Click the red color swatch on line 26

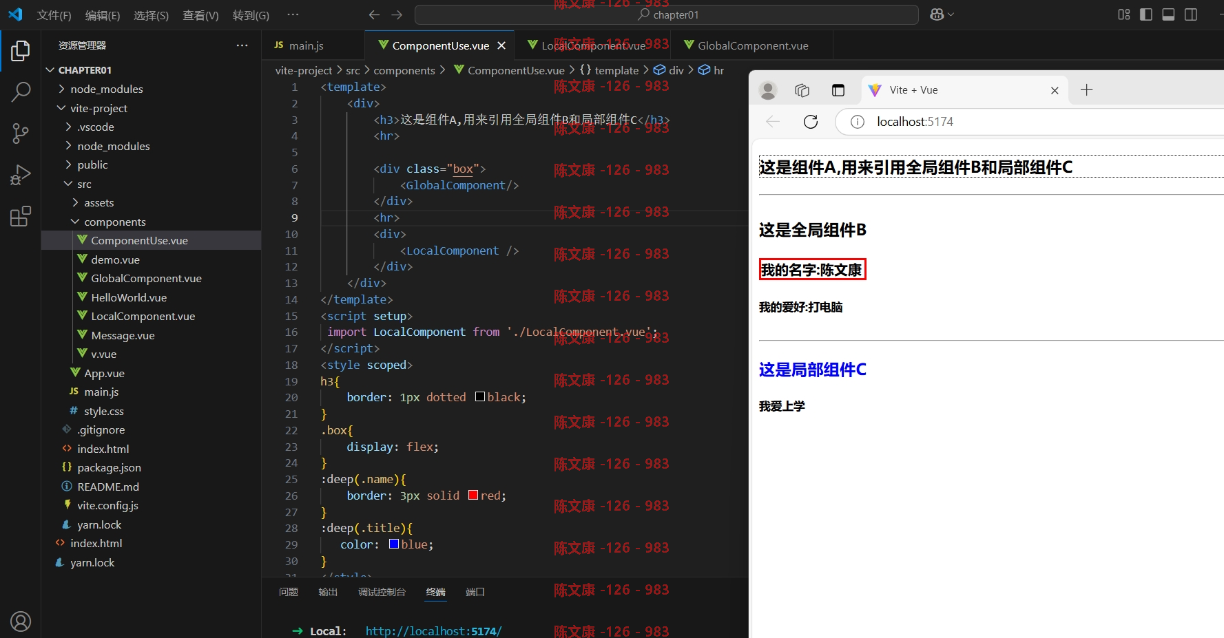473,496
